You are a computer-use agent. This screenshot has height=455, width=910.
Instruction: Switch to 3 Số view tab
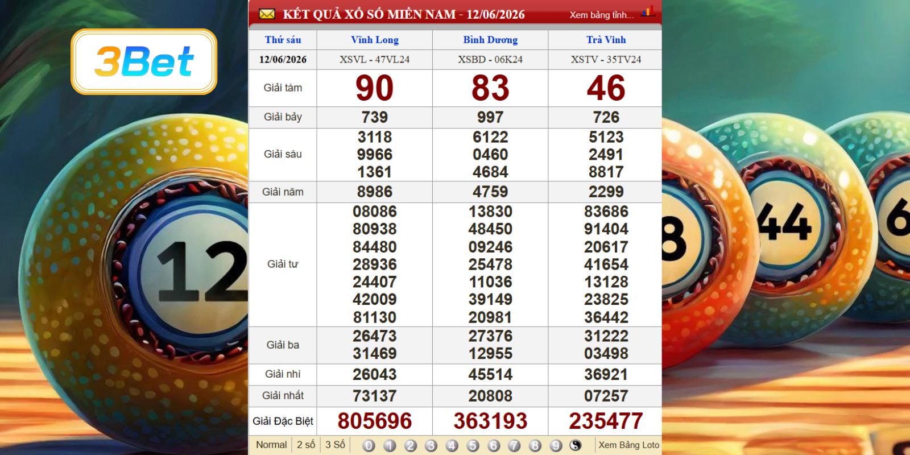[x=335, y=445]
